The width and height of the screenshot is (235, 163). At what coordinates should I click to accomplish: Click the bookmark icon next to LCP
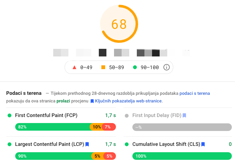pyautogui.click(x=87, y=144)
